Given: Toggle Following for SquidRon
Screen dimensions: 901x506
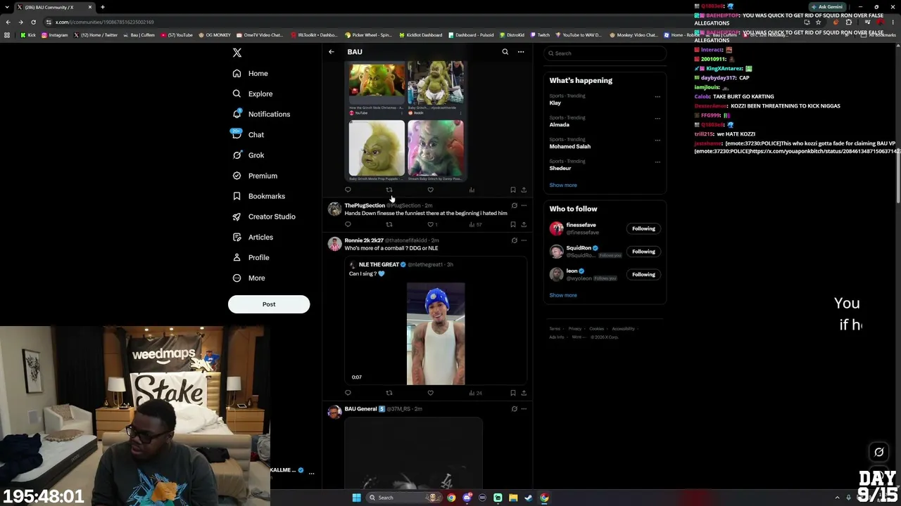Looking at the screenshot, I should click(643, 252).
